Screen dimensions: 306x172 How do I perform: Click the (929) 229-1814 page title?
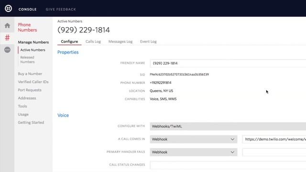(x=84, y=30)
